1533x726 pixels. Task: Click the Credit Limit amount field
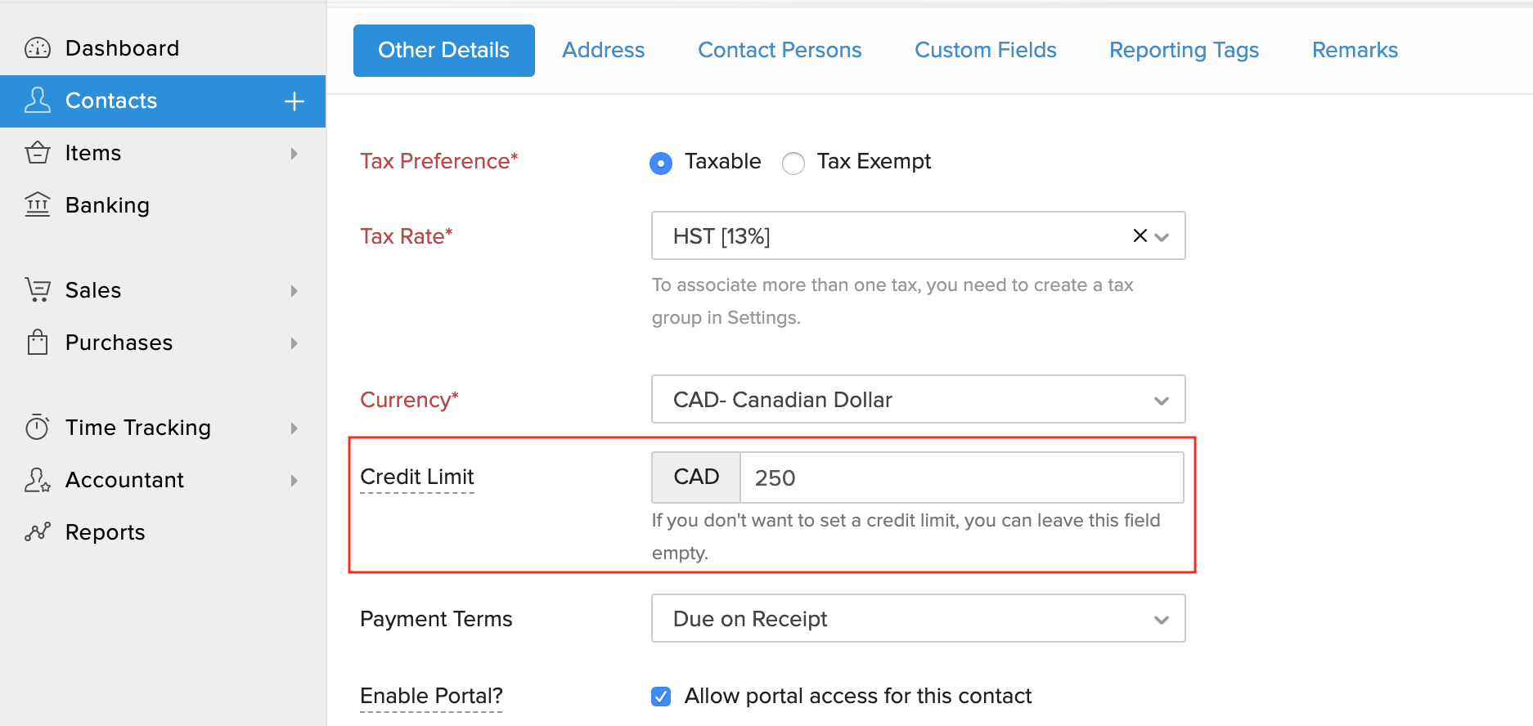coord(957,477)
